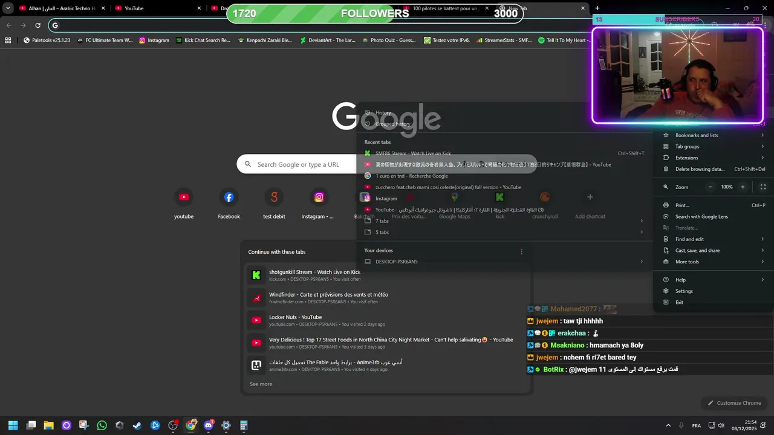Choose Search with Google Lens

click(714, 217)
